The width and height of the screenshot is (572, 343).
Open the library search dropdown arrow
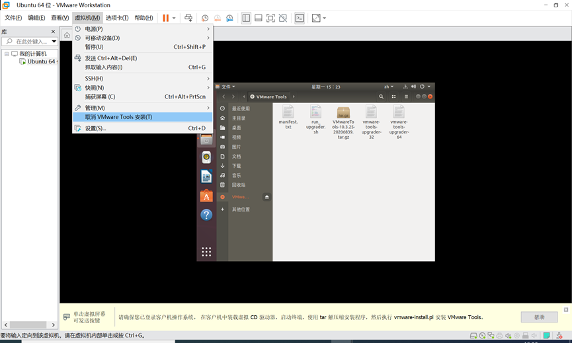click(54, 42)
